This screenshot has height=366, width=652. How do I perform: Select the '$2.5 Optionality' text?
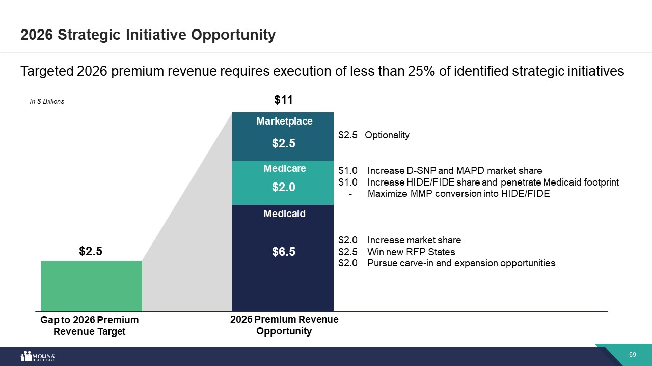(x=374, y=135)
